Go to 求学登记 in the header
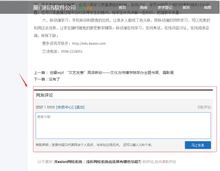This screenshot has height=171, width=220. (165, 7)
